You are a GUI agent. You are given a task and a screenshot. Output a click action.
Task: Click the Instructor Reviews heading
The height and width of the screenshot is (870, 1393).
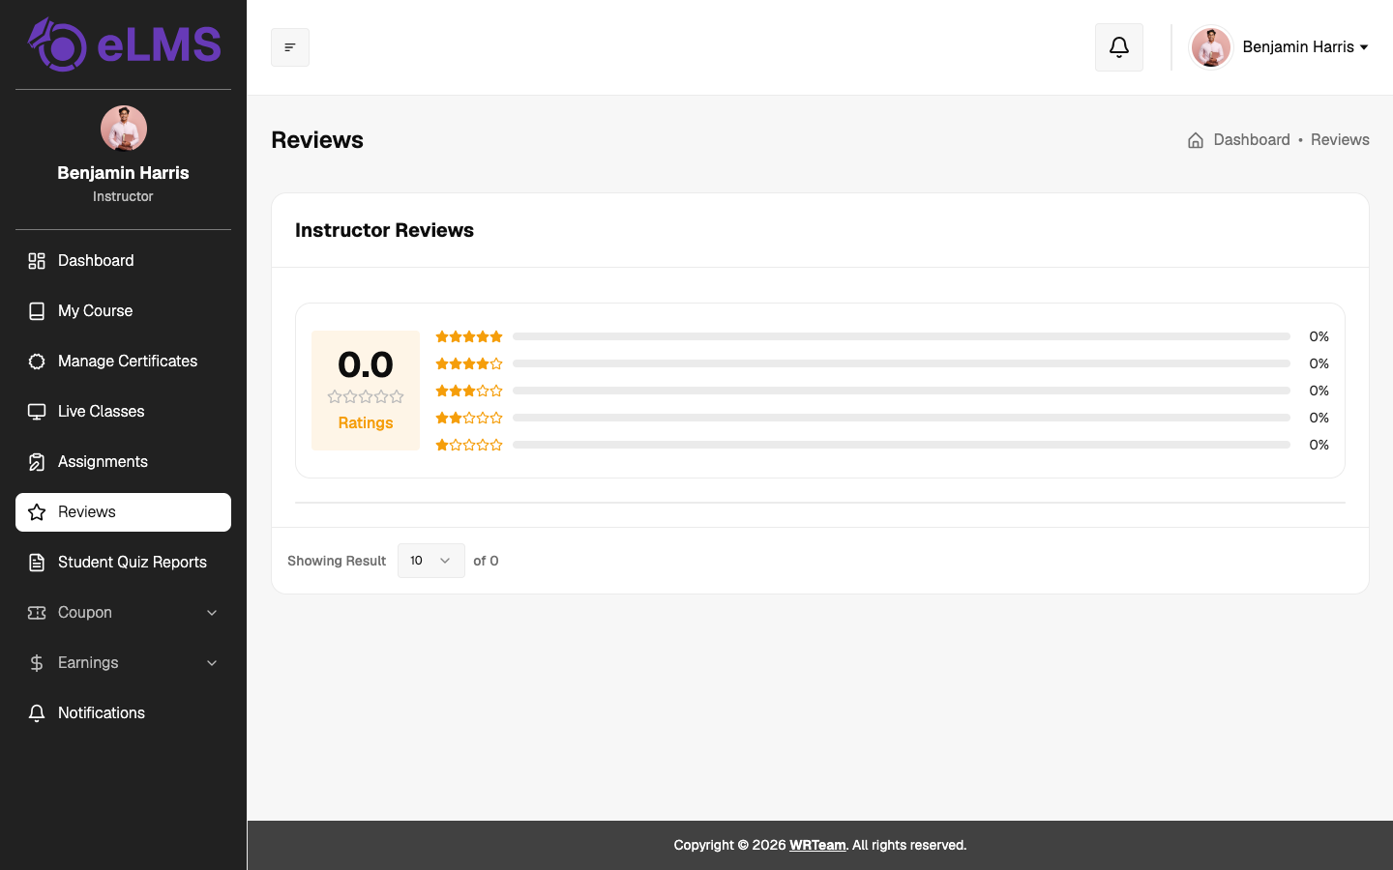click(384, 230)
